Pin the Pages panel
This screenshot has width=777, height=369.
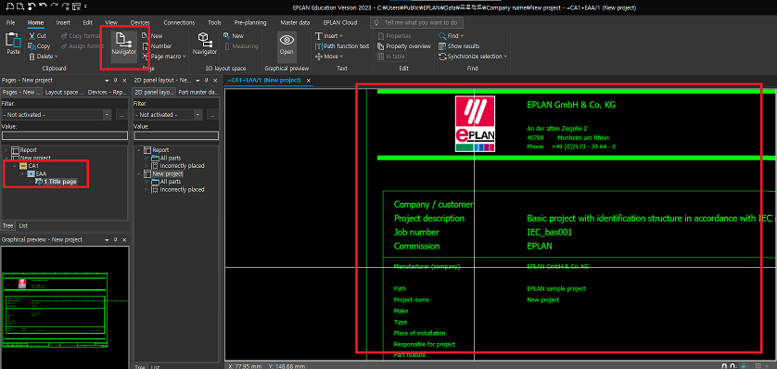(x=115, y=81)
